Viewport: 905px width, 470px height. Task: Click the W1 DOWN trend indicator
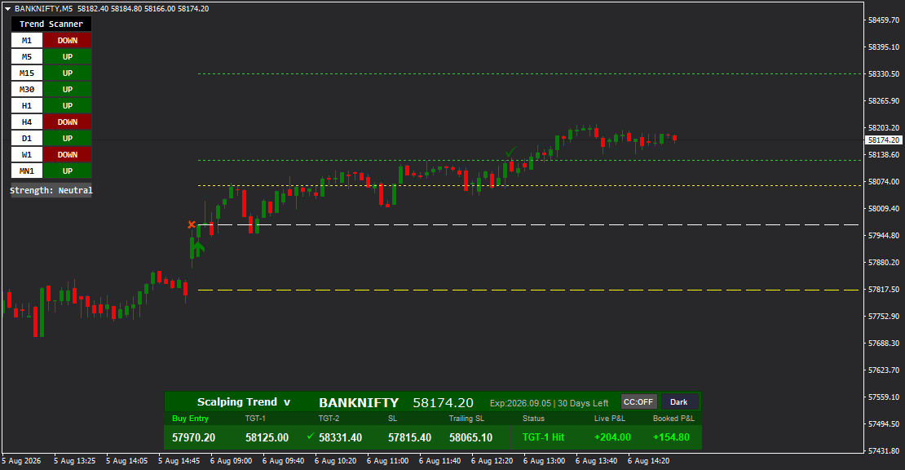point(68,155)
